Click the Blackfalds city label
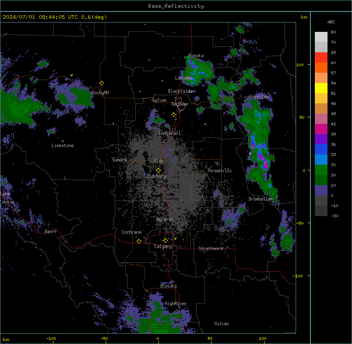352x344 pixels. coord(180,91)
